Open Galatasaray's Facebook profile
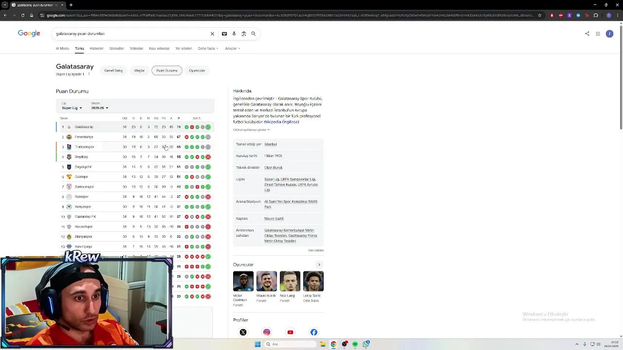Image resolution: width=623 pixels, height=350 pixels. click(x=314, y=332)
